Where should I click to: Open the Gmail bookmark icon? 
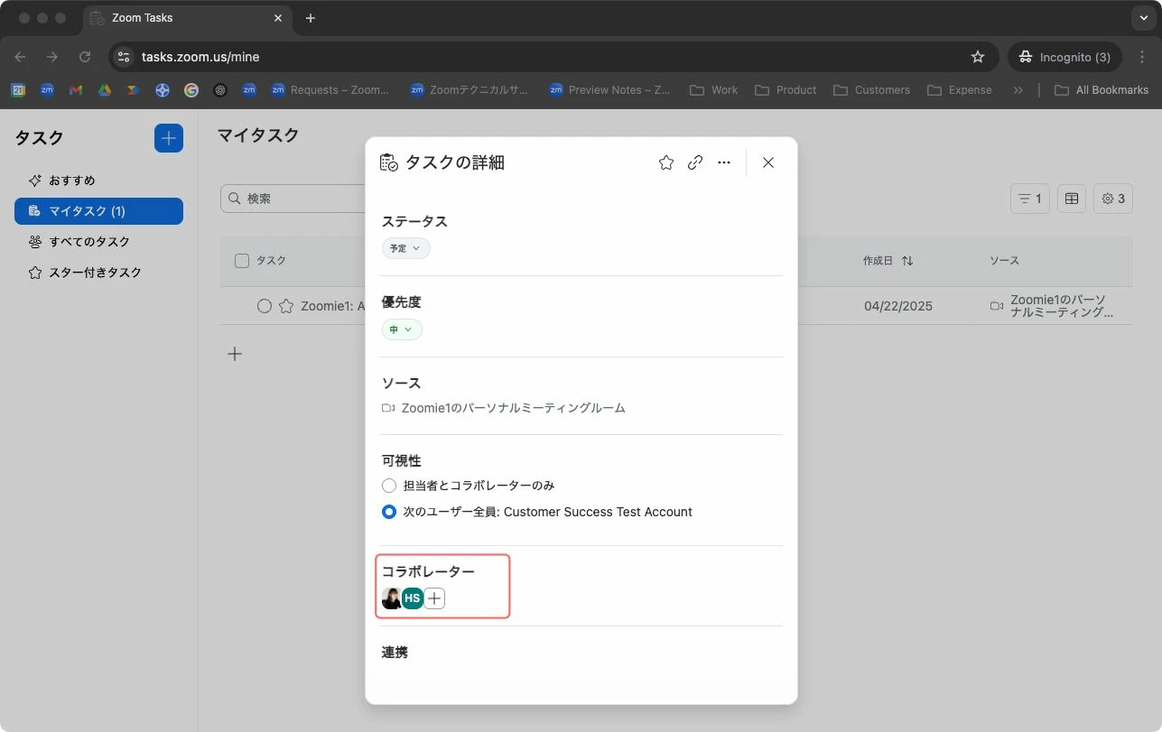[76, 90]
